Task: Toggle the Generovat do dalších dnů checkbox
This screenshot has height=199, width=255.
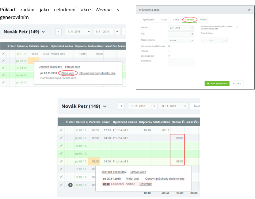Action: (x=169, y=46)
